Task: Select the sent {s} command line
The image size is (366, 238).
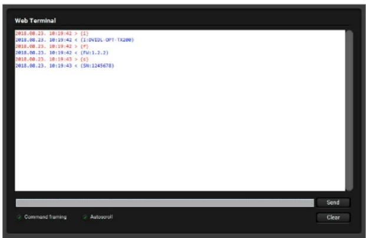Action: click(x=52, y=59)
